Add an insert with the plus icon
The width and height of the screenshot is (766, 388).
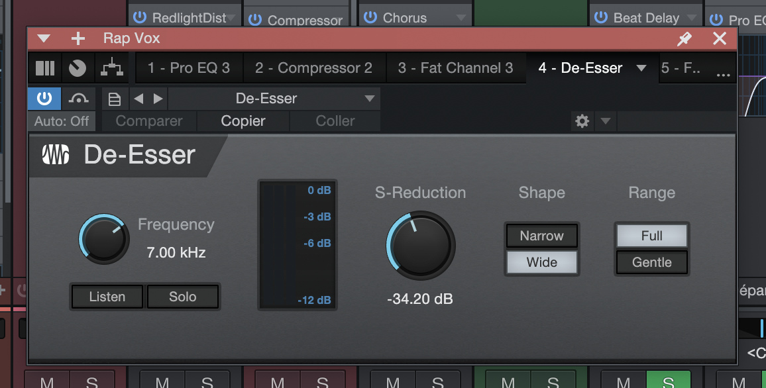pos(78,38)
